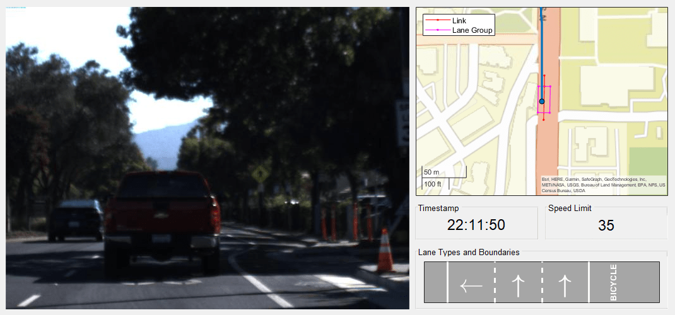Click the Lane Types and Boundaries panel title

click(x=469, y=252)
